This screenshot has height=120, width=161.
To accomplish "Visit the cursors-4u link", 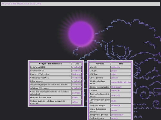I will (x=116, y=90).
